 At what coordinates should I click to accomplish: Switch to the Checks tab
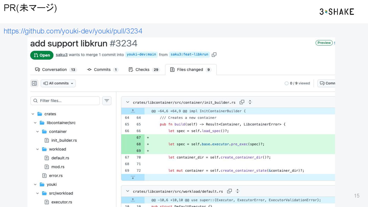(x=144, y=70)
